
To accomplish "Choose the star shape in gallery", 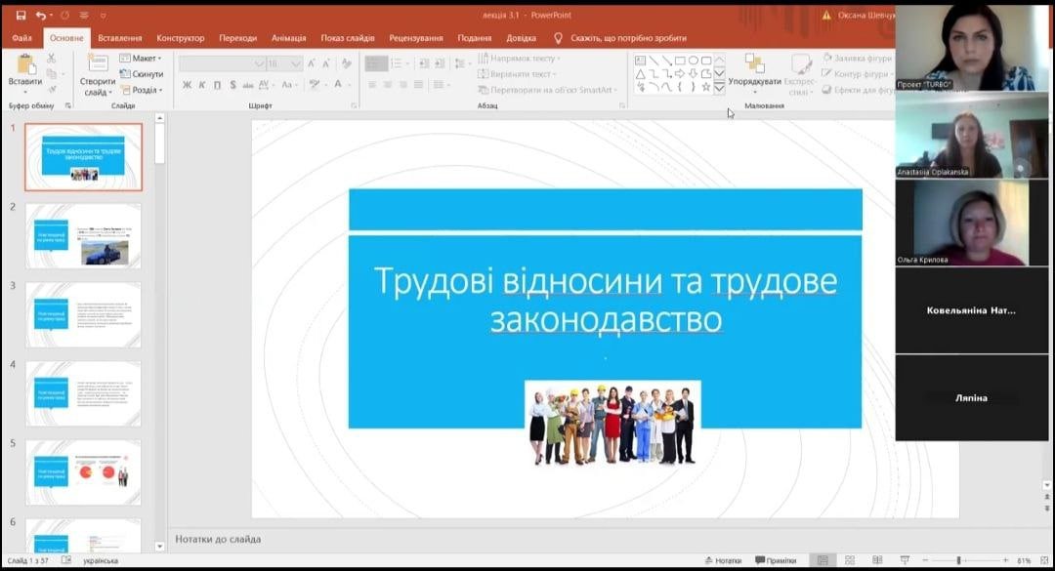I will (706, 87).
